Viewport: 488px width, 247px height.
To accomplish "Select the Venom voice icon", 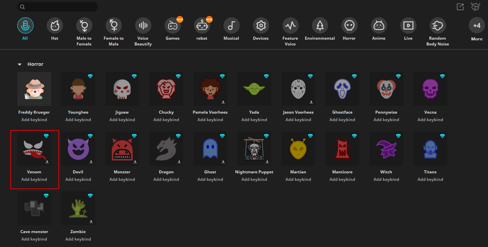I will [34, 149].
